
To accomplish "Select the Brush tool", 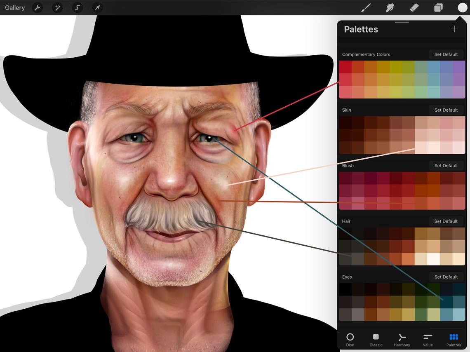I will click(x=365, y=7).
